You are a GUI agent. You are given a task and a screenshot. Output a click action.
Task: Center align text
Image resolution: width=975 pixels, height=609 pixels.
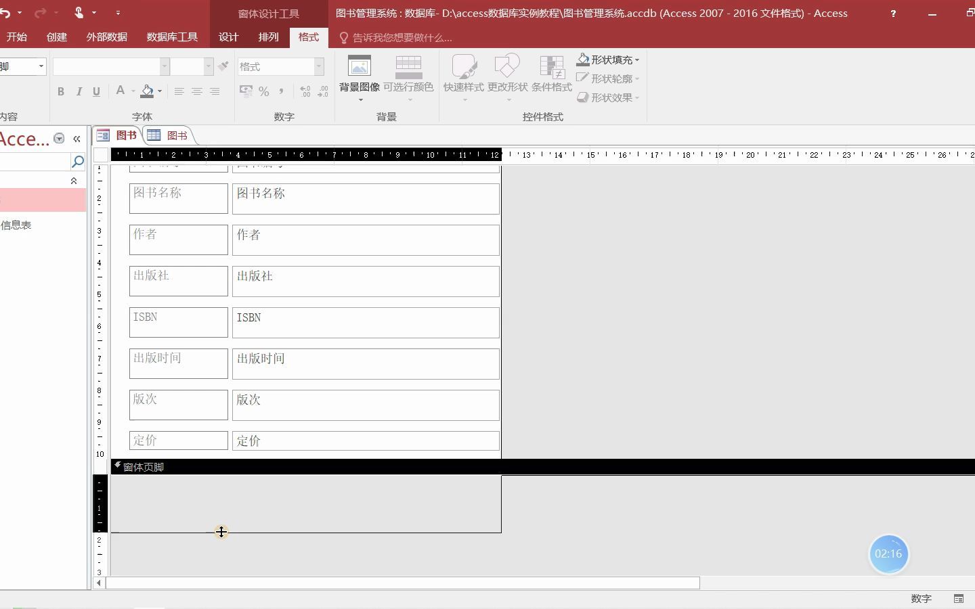(196, 91)
